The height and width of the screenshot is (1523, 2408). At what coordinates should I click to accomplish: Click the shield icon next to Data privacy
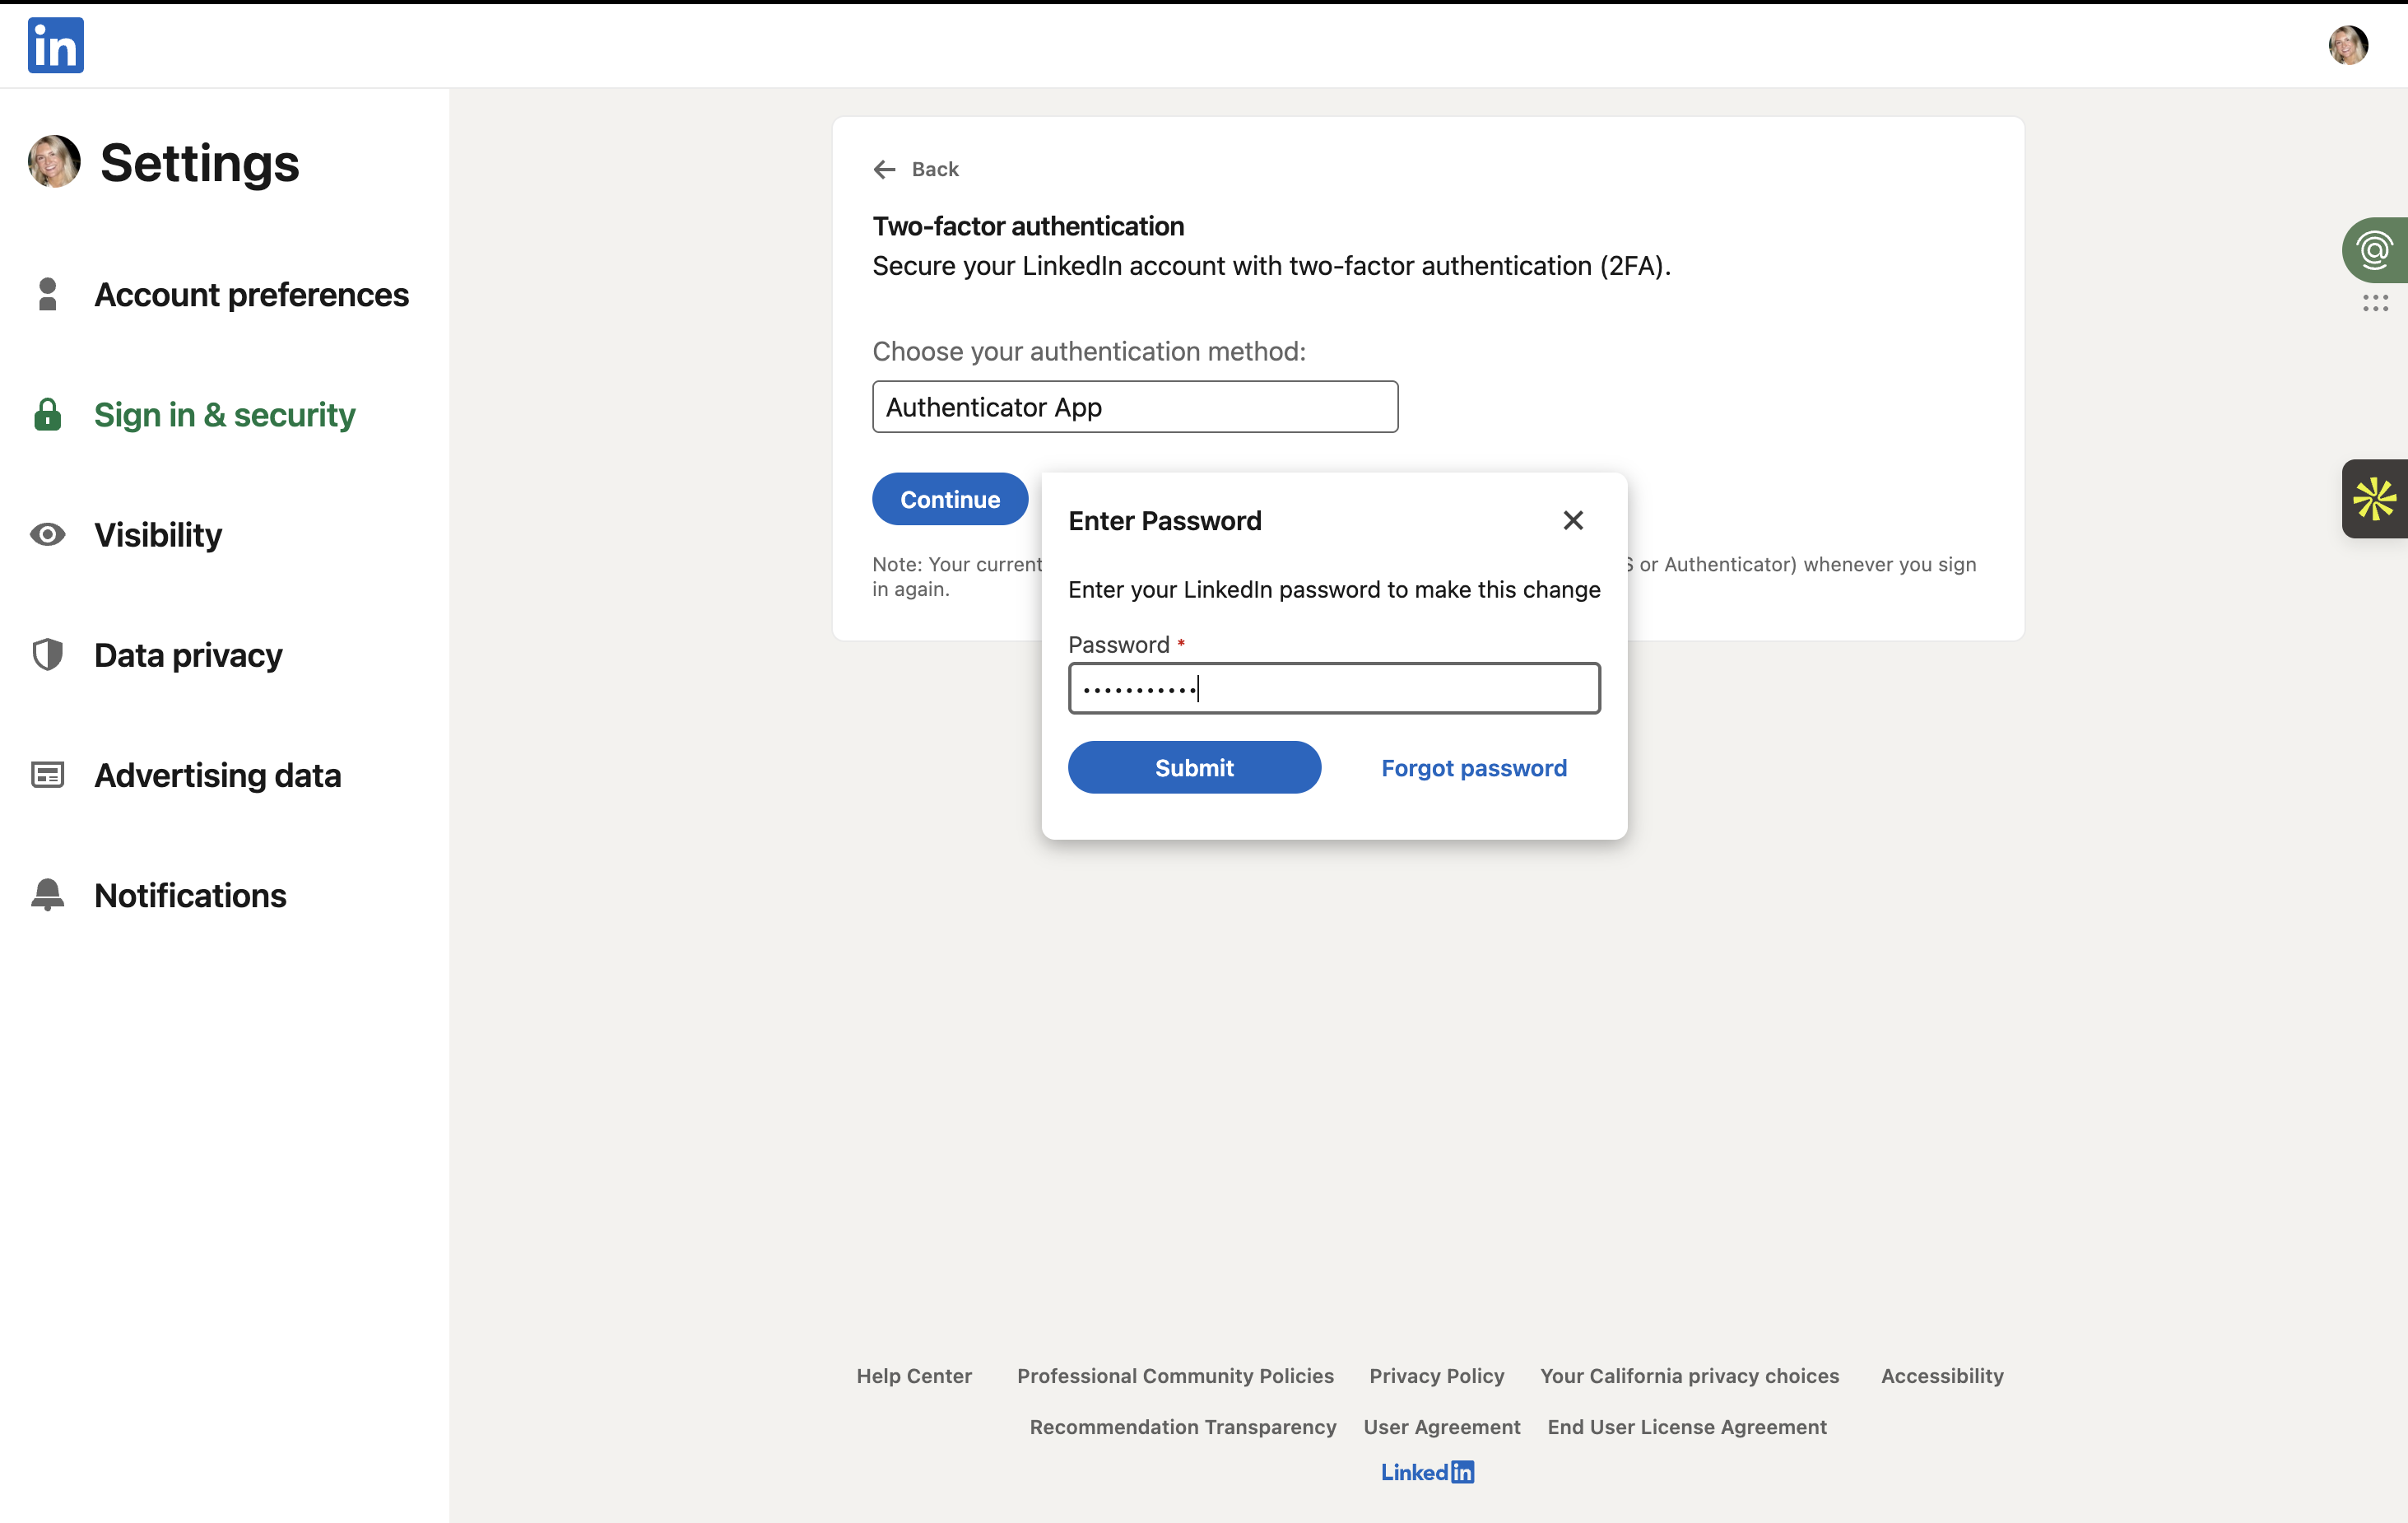47,654
